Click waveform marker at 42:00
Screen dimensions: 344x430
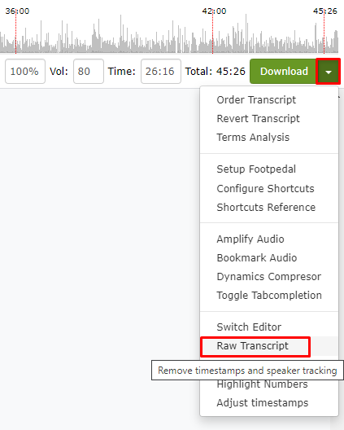coord(212,31)
